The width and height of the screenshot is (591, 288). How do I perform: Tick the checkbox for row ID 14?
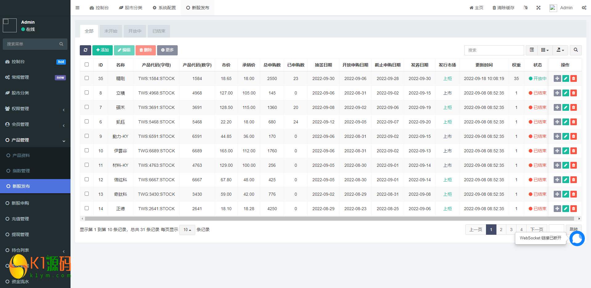[x=87, y=208]
